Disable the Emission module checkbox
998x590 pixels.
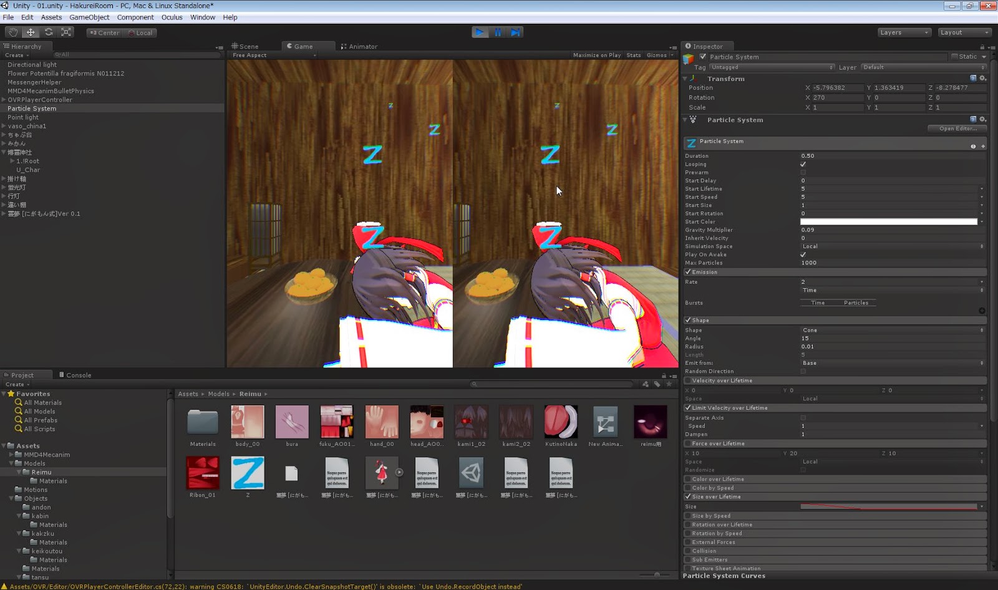point(688,272)
